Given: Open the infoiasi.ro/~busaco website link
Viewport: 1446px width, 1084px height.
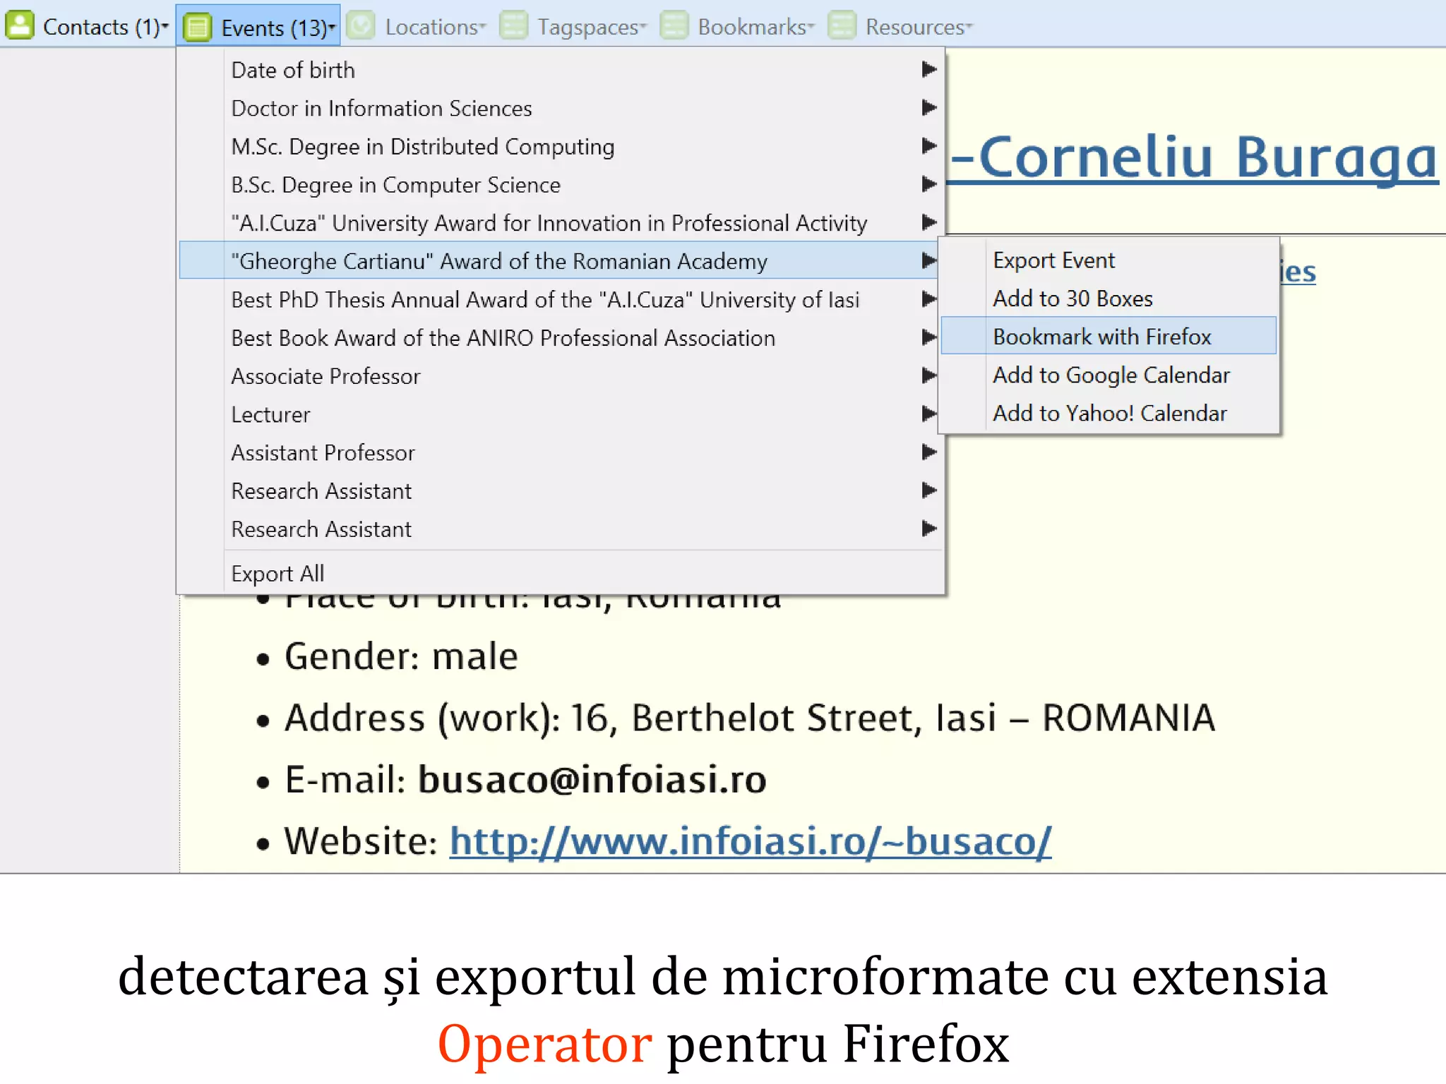Looking at the screenshot, I should pyautogui.click(x=751, y=841).
